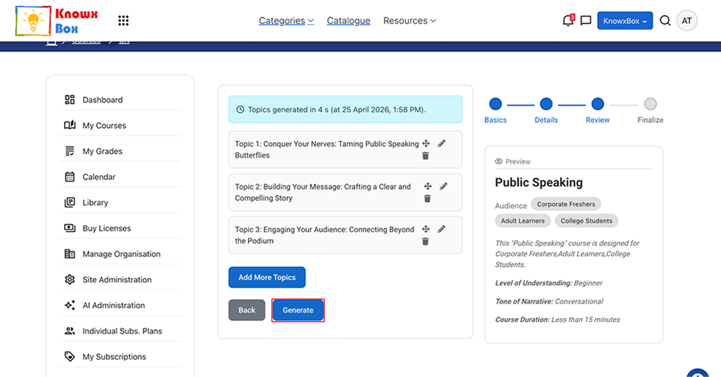Click the Manage Organisation building icon
The image size is (721, 377).
click(70, 254)
